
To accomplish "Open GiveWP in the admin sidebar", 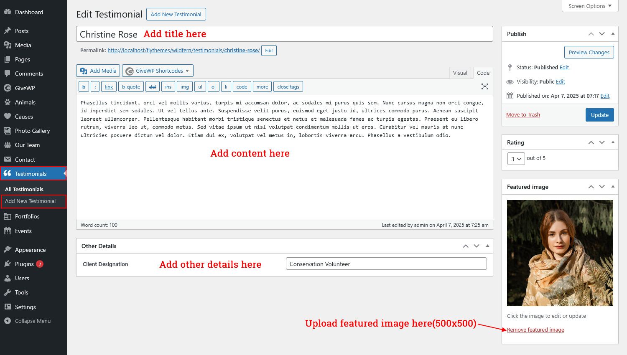I will (25, 88).
